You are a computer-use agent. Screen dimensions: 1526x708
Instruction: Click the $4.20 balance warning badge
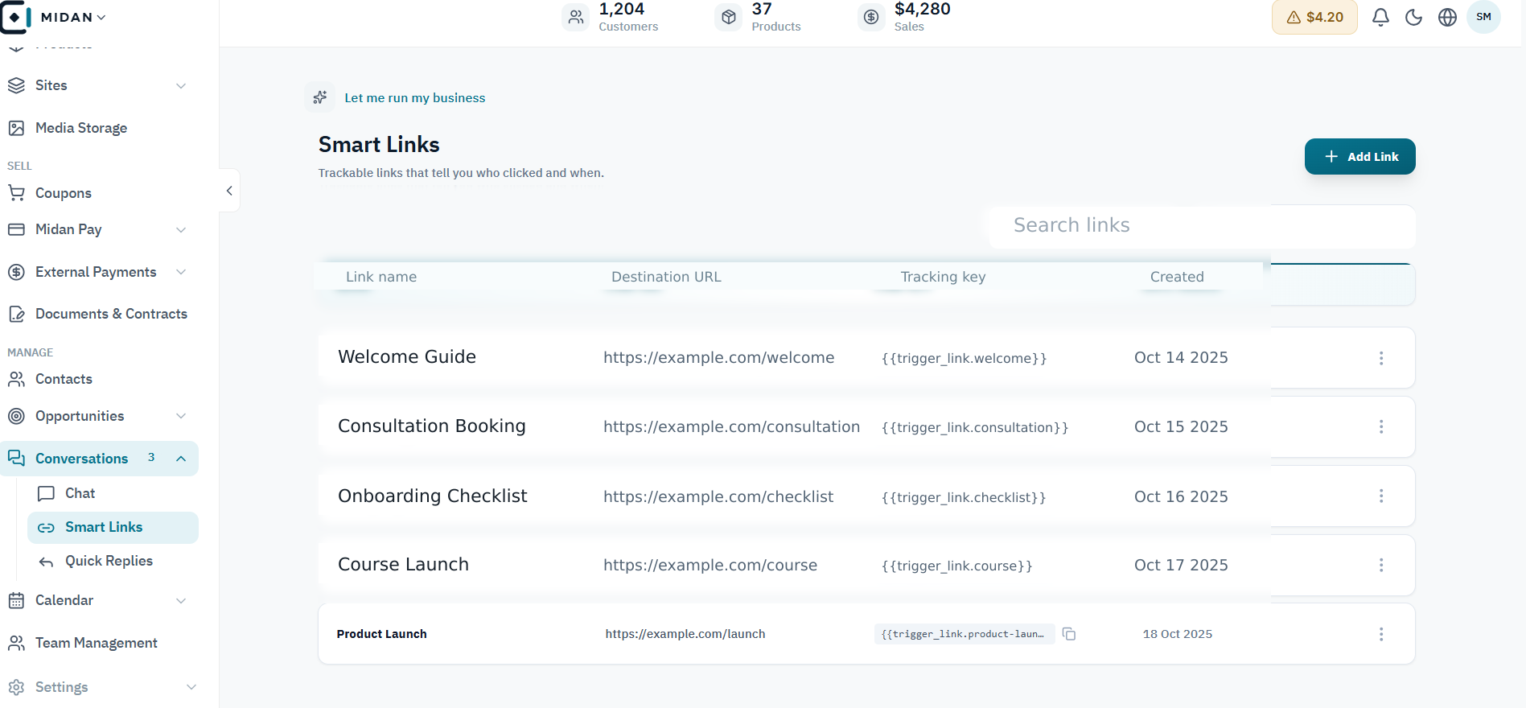pos(1314,17)
